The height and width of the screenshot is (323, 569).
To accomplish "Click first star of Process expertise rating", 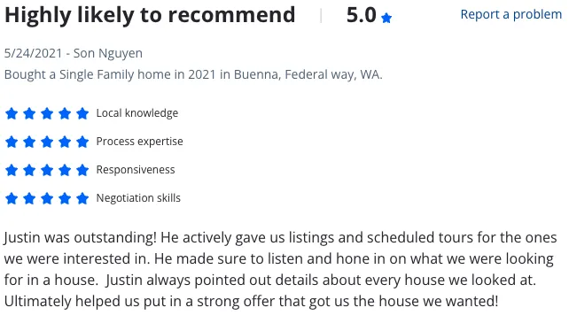I will coord(12,142).
